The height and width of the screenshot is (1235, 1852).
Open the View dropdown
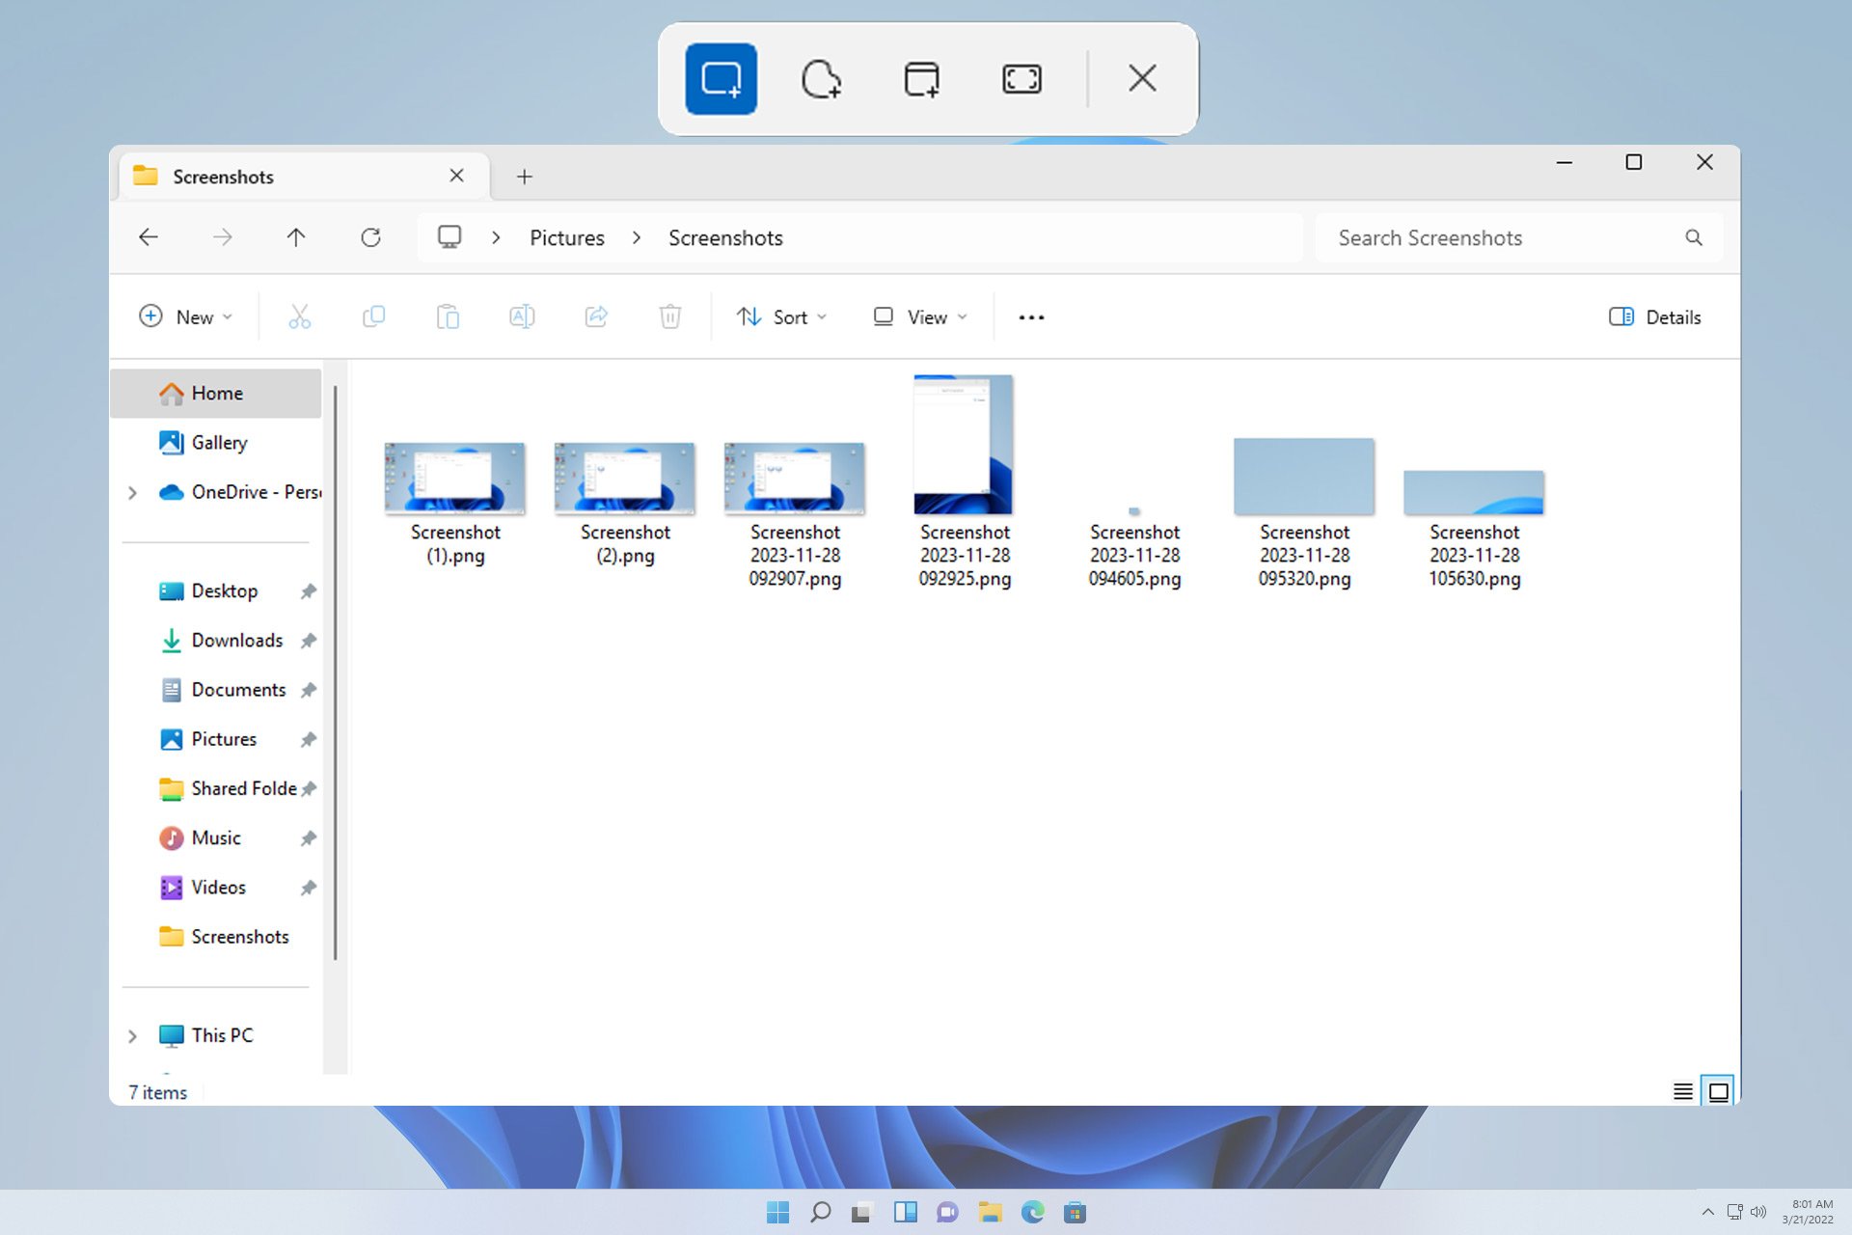[919, 316]
